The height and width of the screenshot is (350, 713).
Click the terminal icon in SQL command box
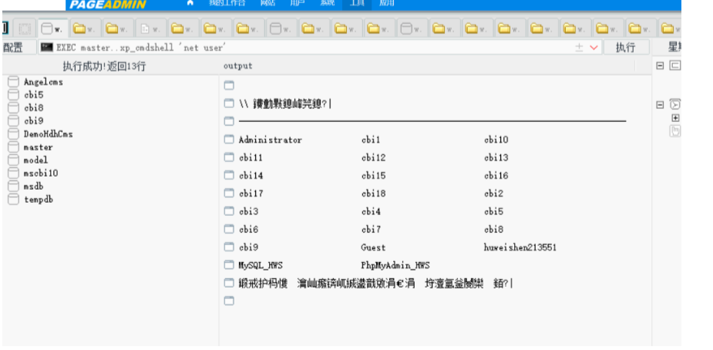(47, 47)
